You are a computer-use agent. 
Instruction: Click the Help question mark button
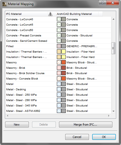[102, 3]
